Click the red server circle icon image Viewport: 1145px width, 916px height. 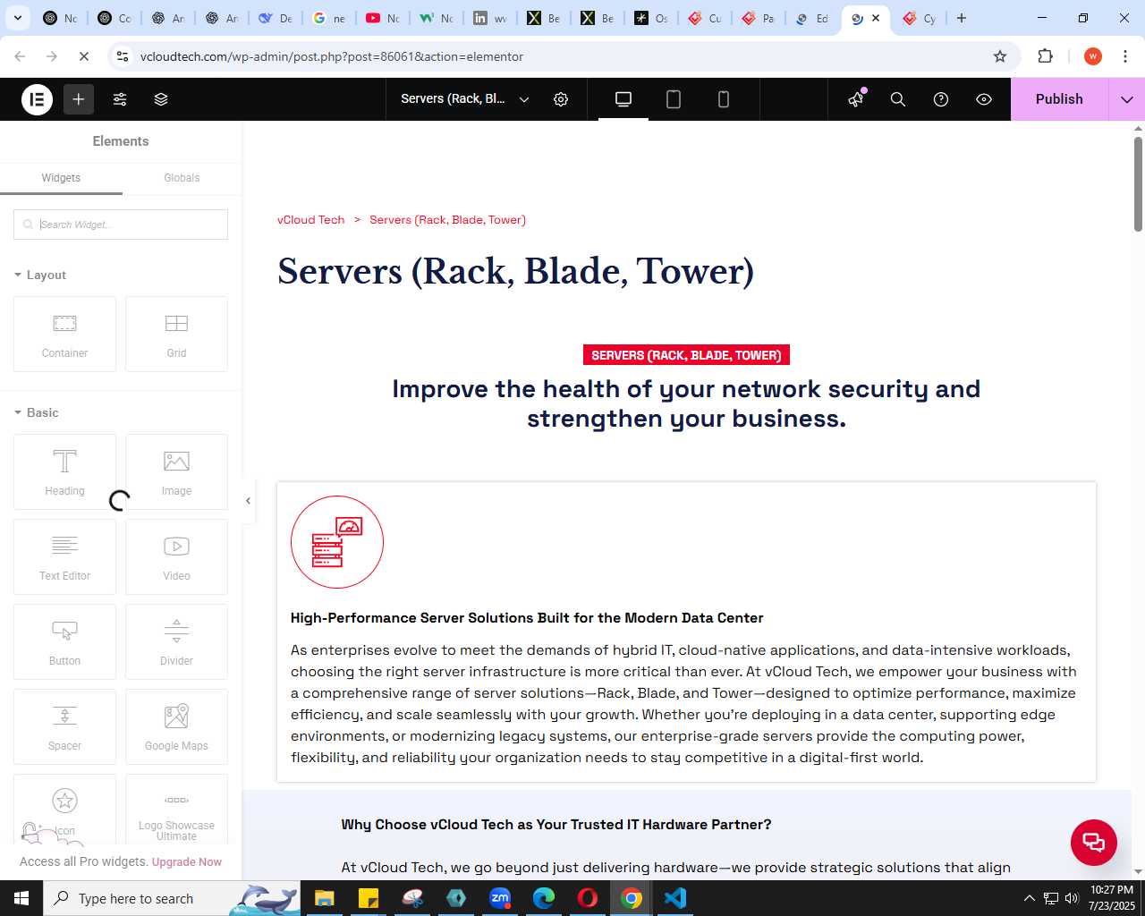pyautogui.click(x=337, y=542)
